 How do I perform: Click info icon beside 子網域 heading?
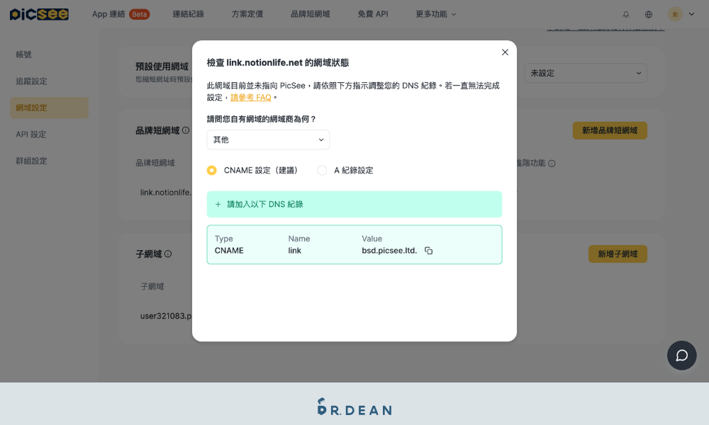point(168,254)
